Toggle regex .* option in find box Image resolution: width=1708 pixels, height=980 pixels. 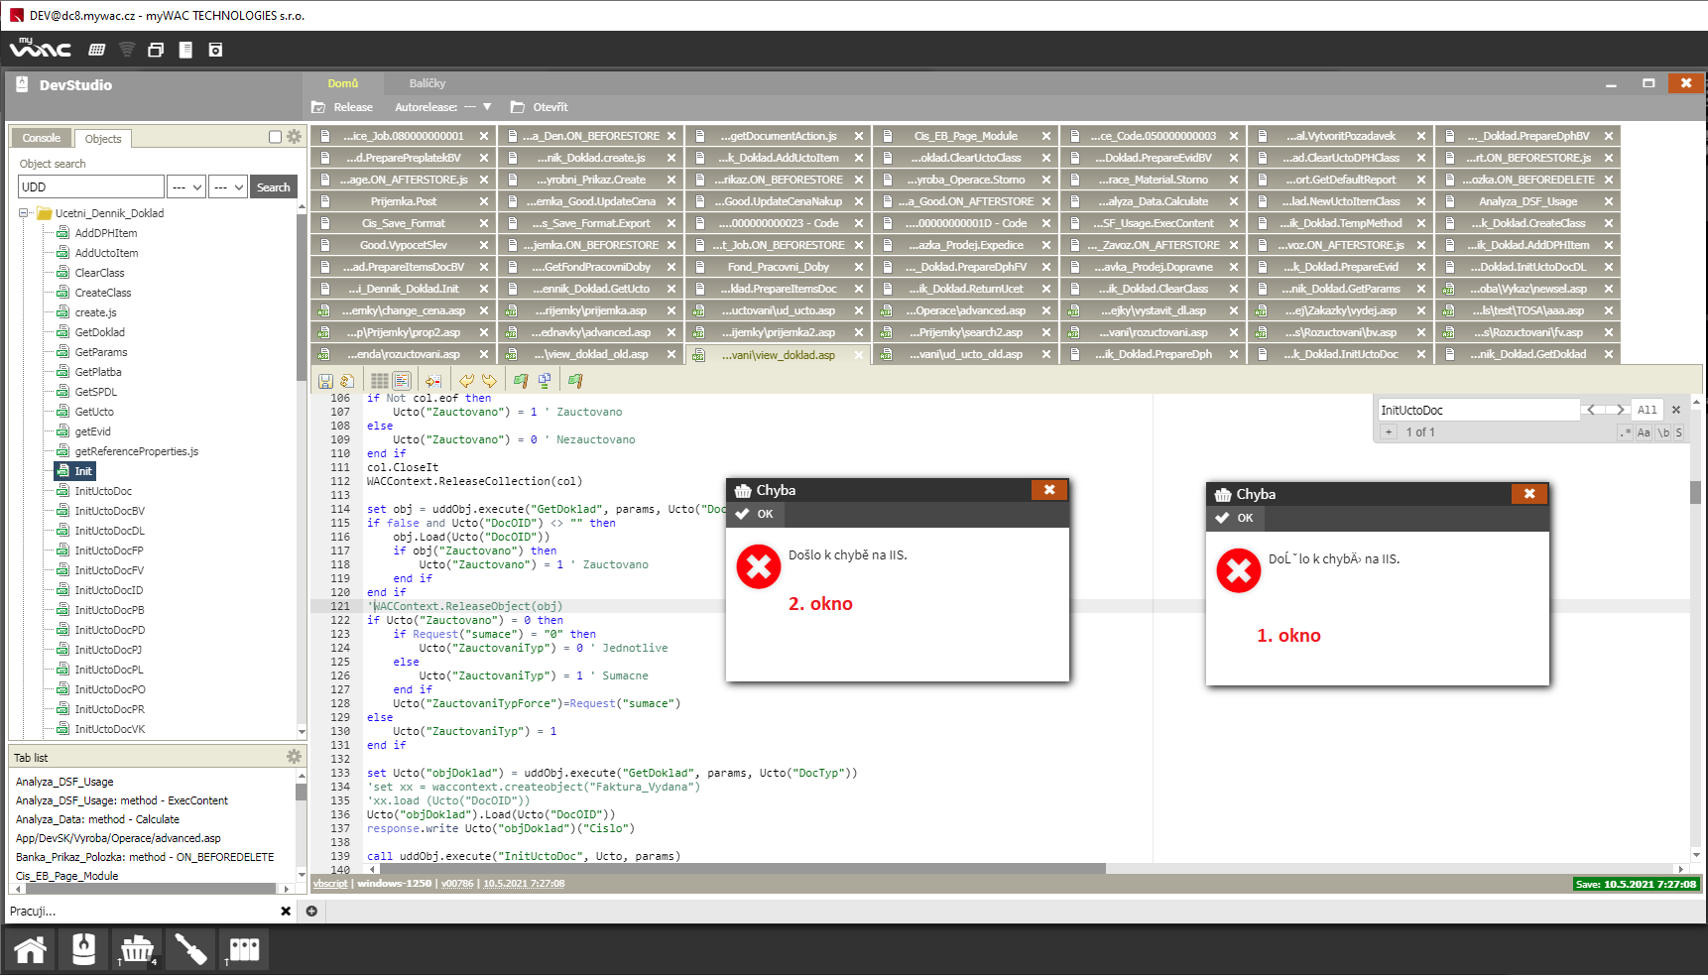pyautogui.click(x=1625, y=432)
